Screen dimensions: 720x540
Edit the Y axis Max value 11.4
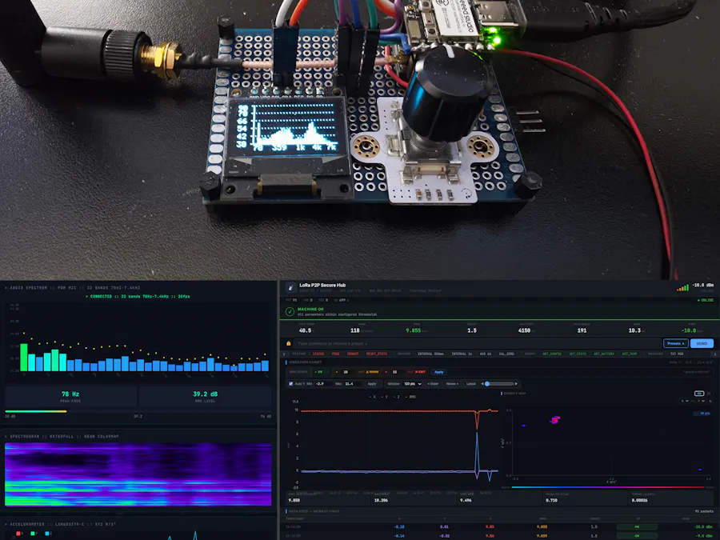(353, 384)
